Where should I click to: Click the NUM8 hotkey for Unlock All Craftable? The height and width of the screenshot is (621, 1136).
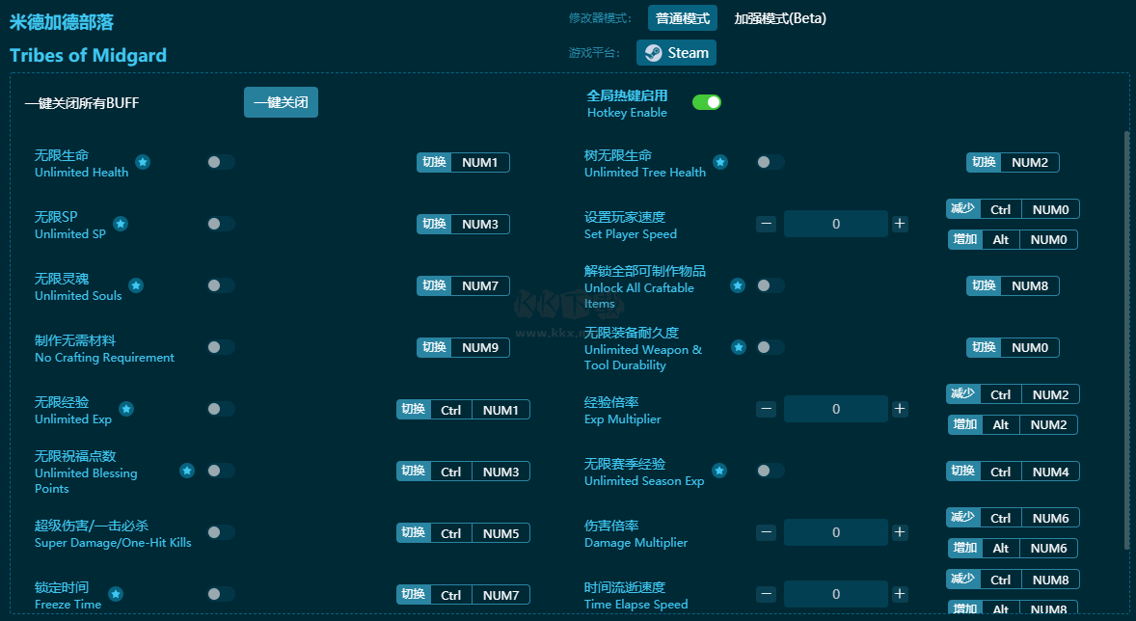[1013, 285]
